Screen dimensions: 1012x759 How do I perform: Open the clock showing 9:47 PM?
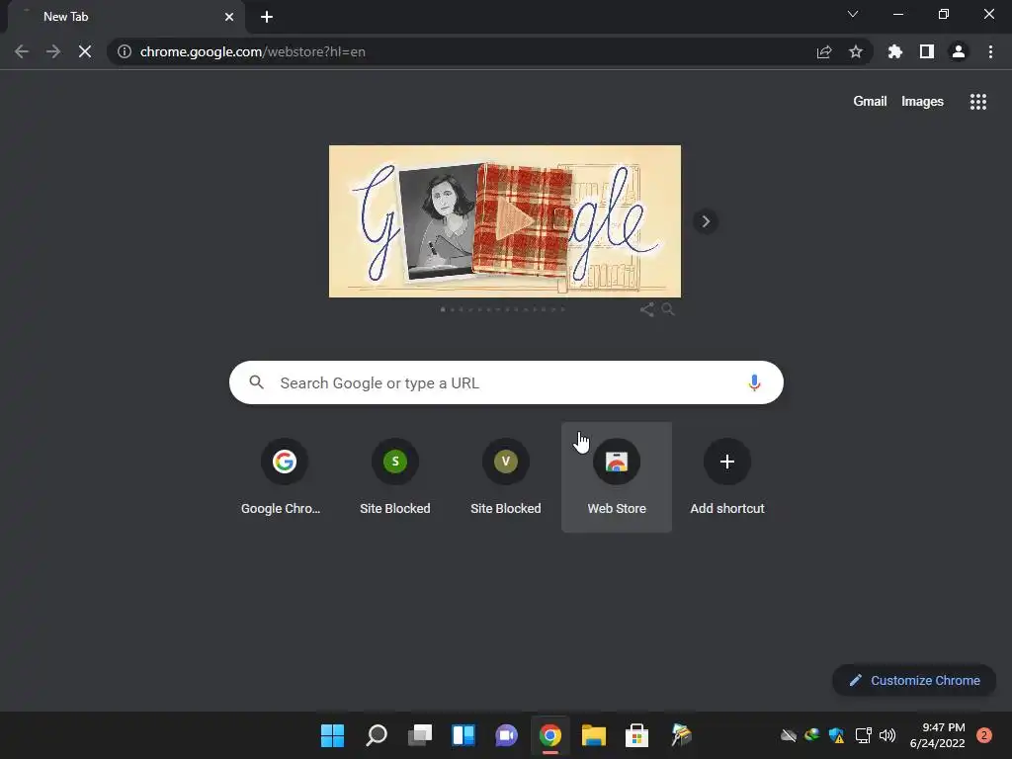[937, 735]
